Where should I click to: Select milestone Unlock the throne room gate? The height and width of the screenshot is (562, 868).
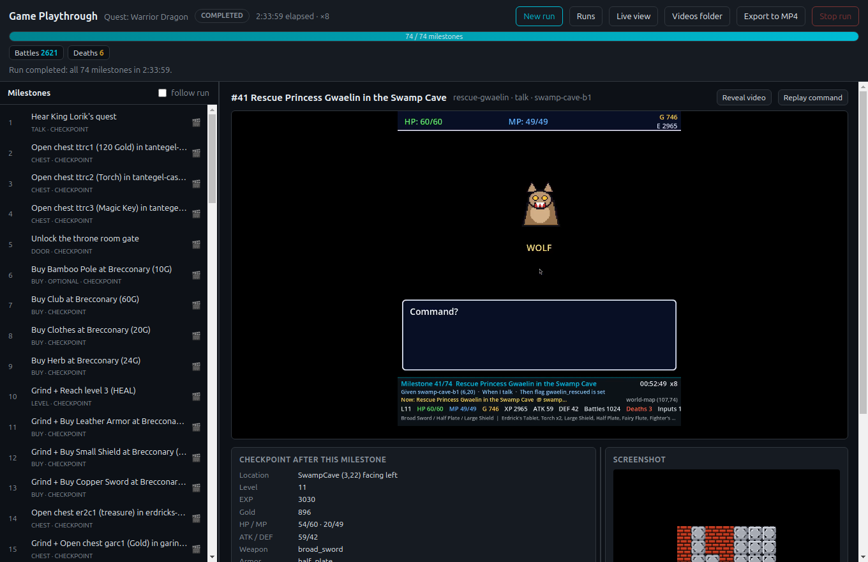(104, 244)
